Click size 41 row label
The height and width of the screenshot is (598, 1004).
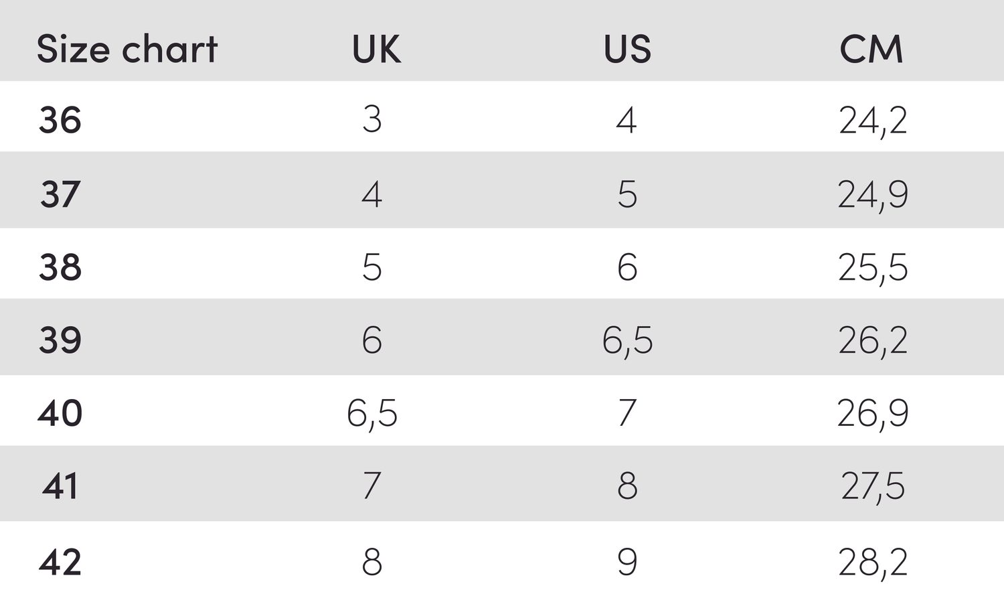click(x=60, y=486)
